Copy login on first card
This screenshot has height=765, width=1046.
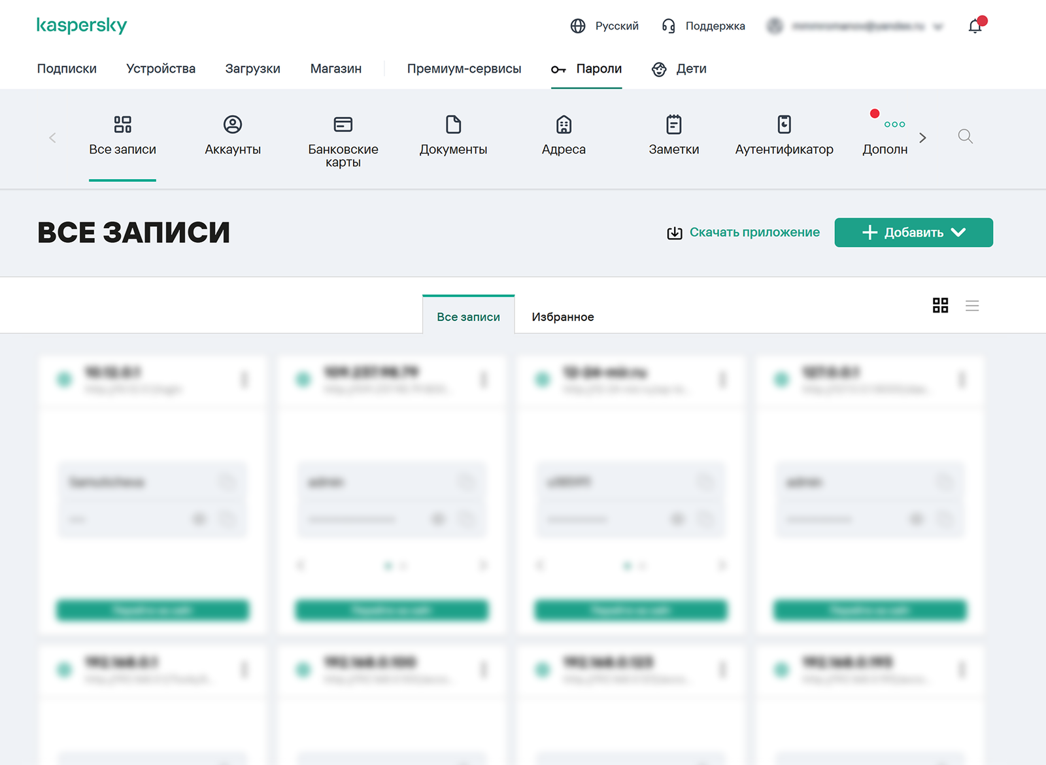coord(227,482)
